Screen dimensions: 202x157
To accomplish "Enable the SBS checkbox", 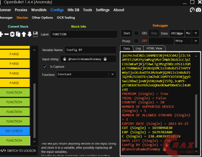I will [x=136, y=33].
